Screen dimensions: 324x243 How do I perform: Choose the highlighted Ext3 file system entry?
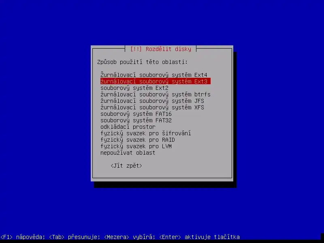click(156, 81)
